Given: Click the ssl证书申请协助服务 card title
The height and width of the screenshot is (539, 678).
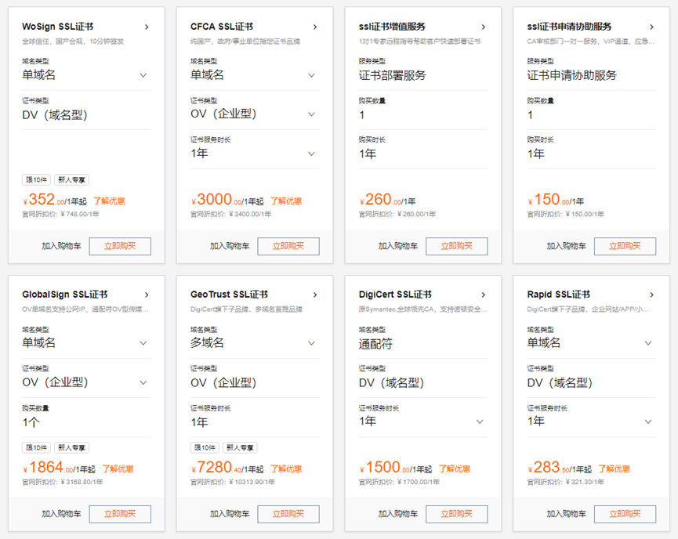Looking at the screenshot, I should tap(569, 27).
